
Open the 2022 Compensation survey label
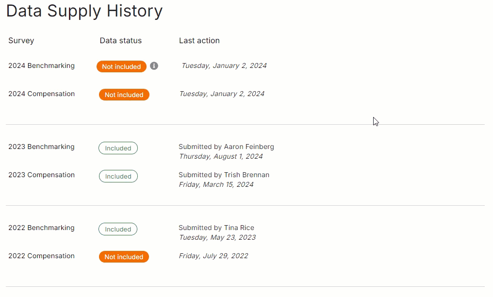point(41,256)
